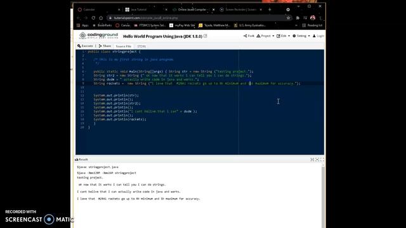Click the Result panel label
406x228 pixels.
point(81,160)
